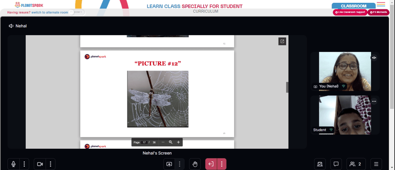Click the PDF viewer scrollbar thumb

(x=287, y=87)
